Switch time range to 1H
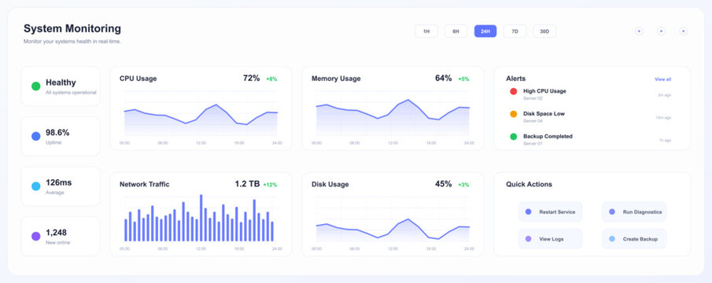The height and width of the screenshot is (283, 712). tap(426, 31)
